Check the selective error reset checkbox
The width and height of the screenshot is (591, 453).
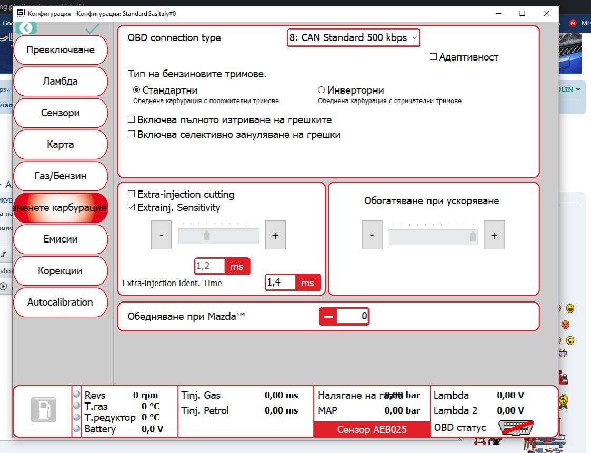(132, 134)
